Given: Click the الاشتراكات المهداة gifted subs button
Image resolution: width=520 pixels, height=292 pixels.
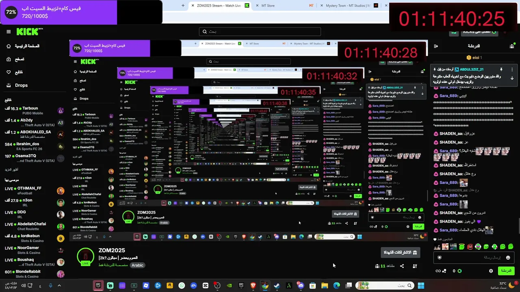Looking at the screenshot, I should 400,253.
